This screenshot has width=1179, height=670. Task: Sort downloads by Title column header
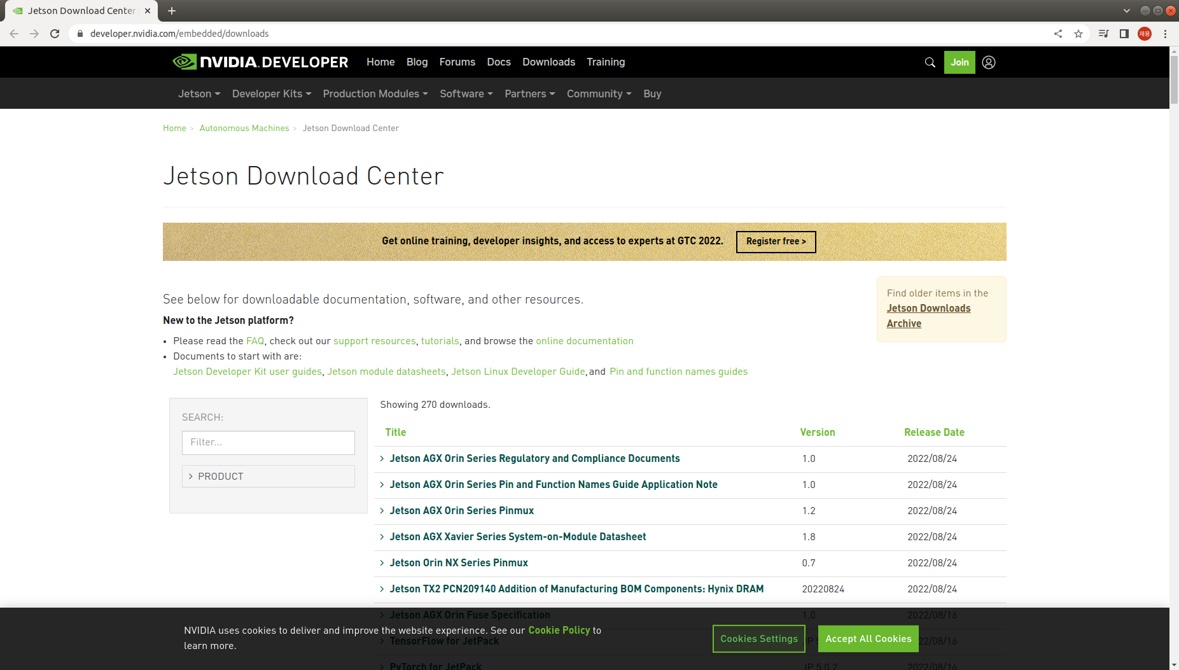(396, 433)
